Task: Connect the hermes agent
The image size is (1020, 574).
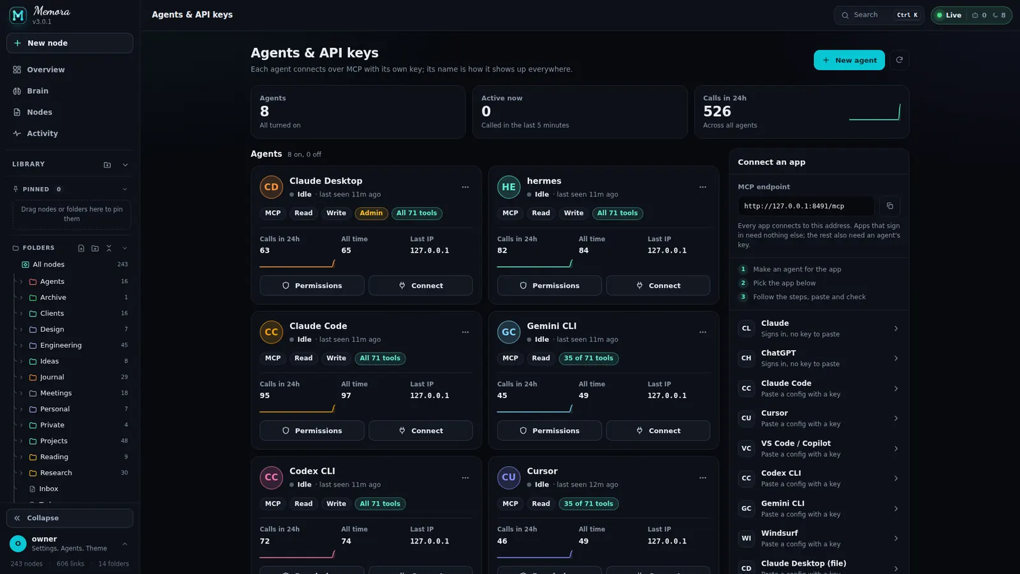Action: tap(658, 286)
